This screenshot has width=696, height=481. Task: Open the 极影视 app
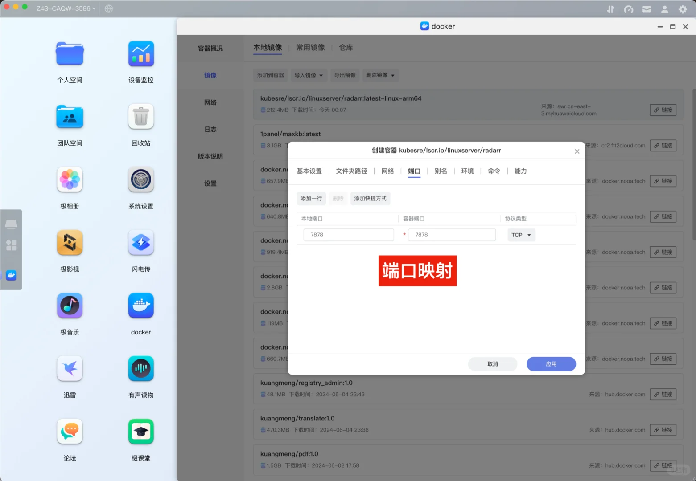pyautogui.click(x=70, y=243)
